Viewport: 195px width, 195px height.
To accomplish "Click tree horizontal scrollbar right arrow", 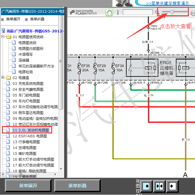I will click(55, 174).
